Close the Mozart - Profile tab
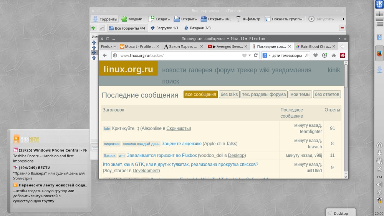 [158, 47]
